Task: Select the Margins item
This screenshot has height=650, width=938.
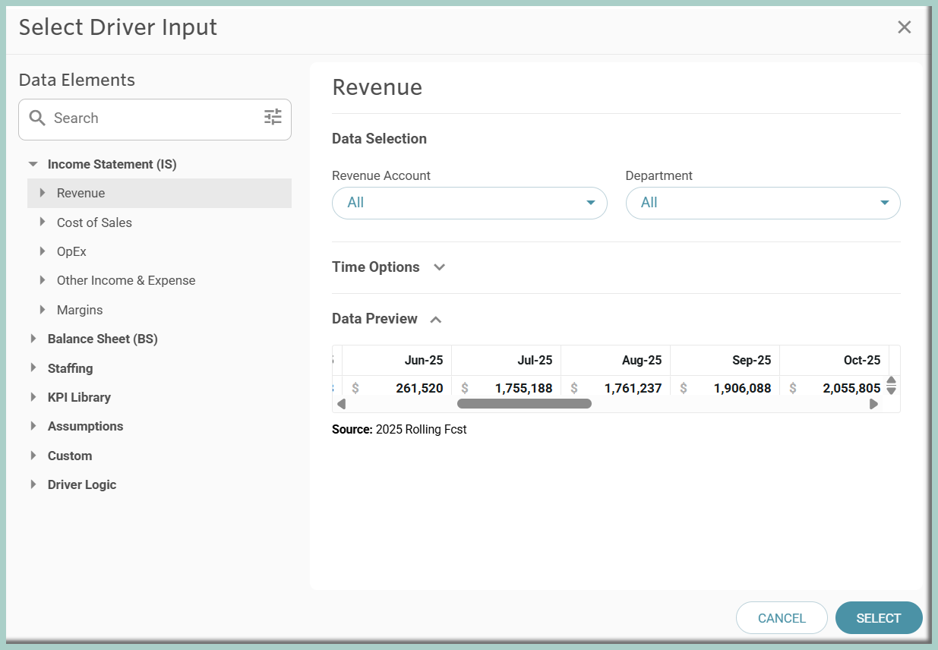Action: click(x=80, y=310)
